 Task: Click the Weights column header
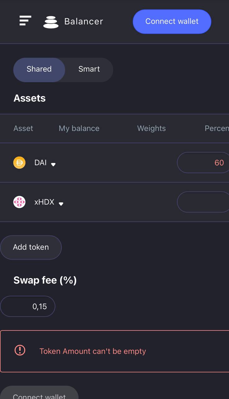(151, 128)
